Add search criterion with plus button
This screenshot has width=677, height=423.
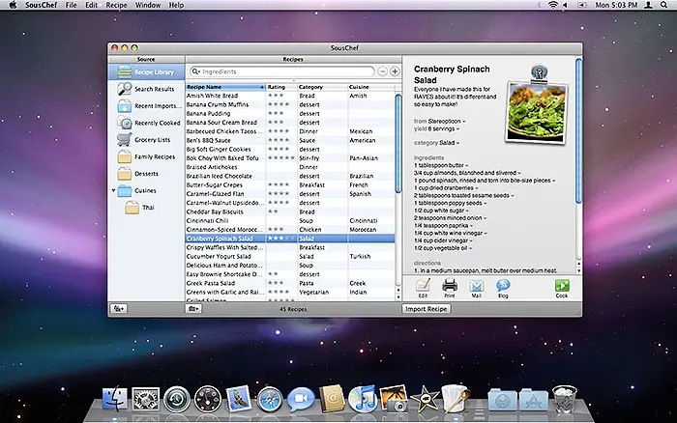395,71
